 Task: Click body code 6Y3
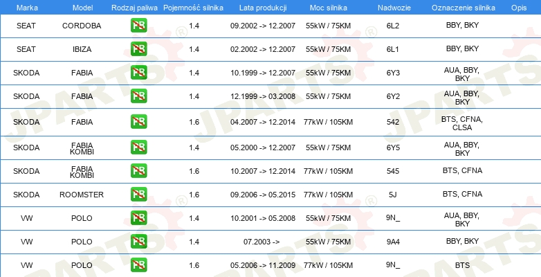[393, 73]
